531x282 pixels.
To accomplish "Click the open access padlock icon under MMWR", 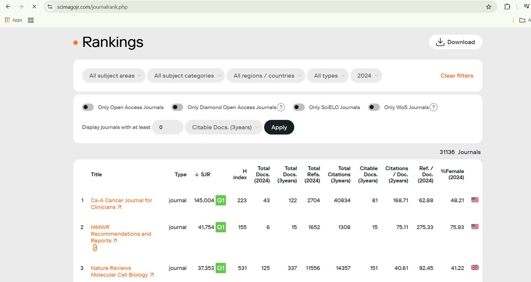I will click(x=95, y=248).
